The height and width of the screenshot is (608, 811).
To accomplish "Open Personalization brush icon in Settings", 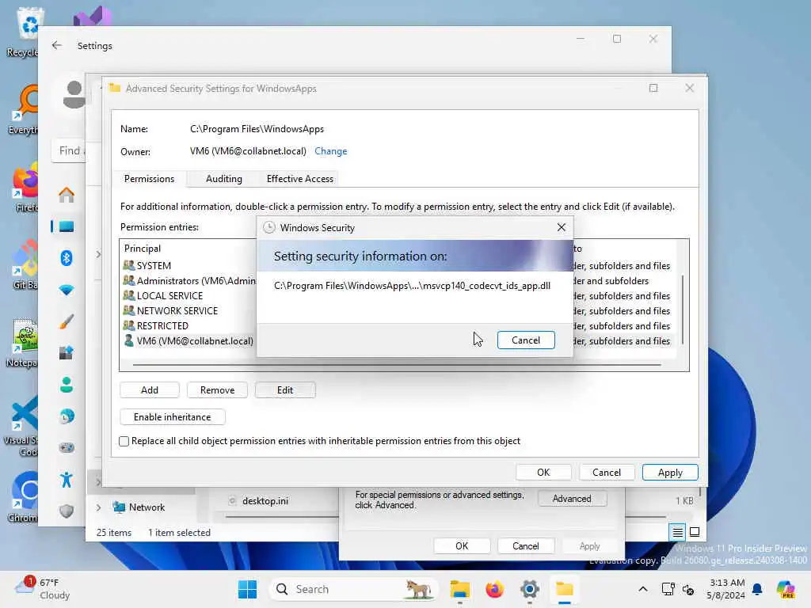I will coord(67,321).
